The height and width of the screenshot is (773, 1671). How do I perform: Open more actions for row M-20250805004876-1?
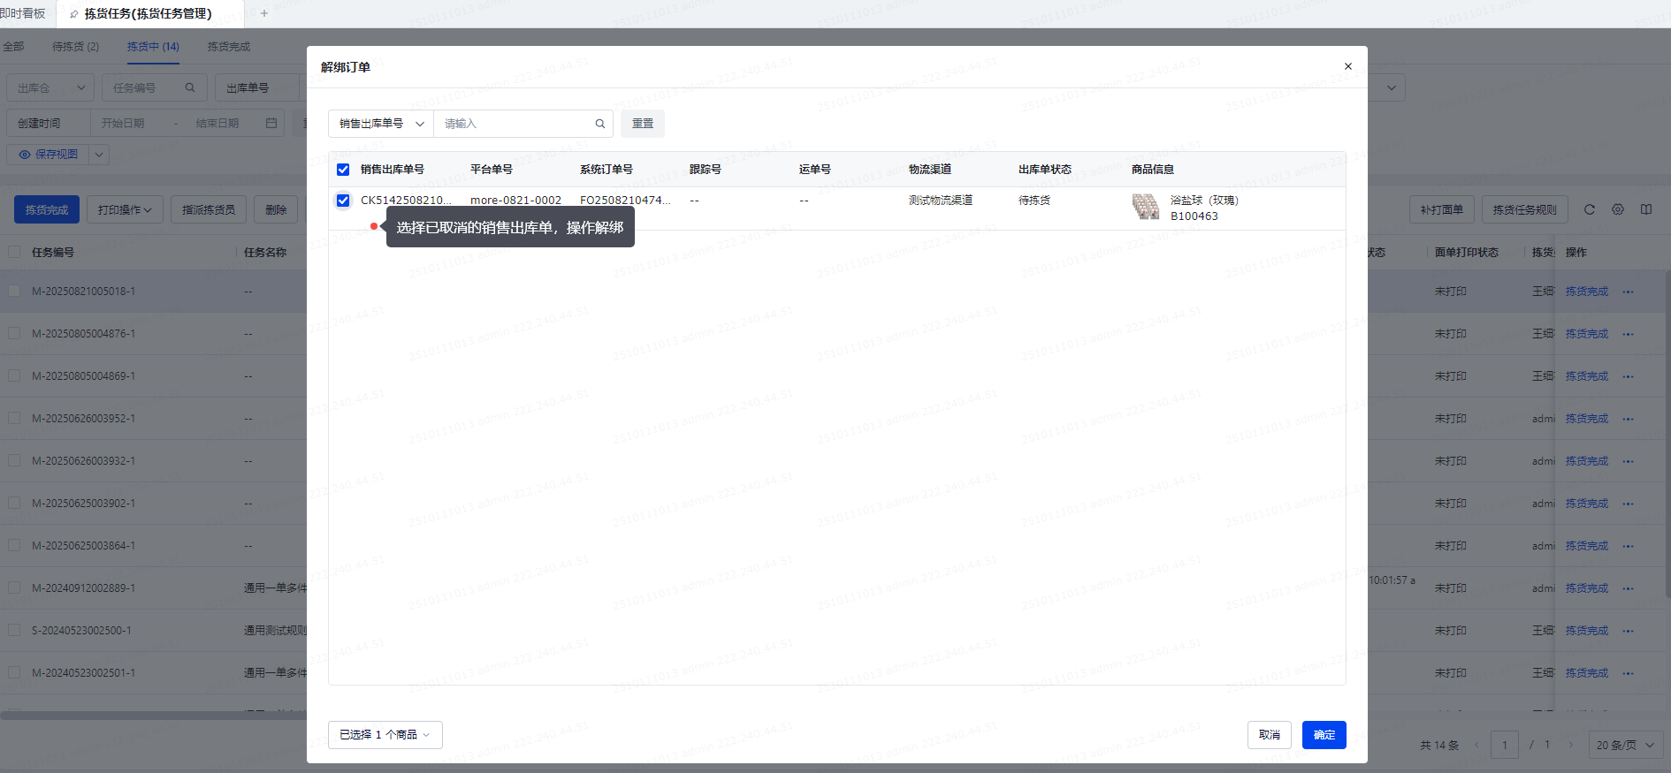tap(1629, 334)
